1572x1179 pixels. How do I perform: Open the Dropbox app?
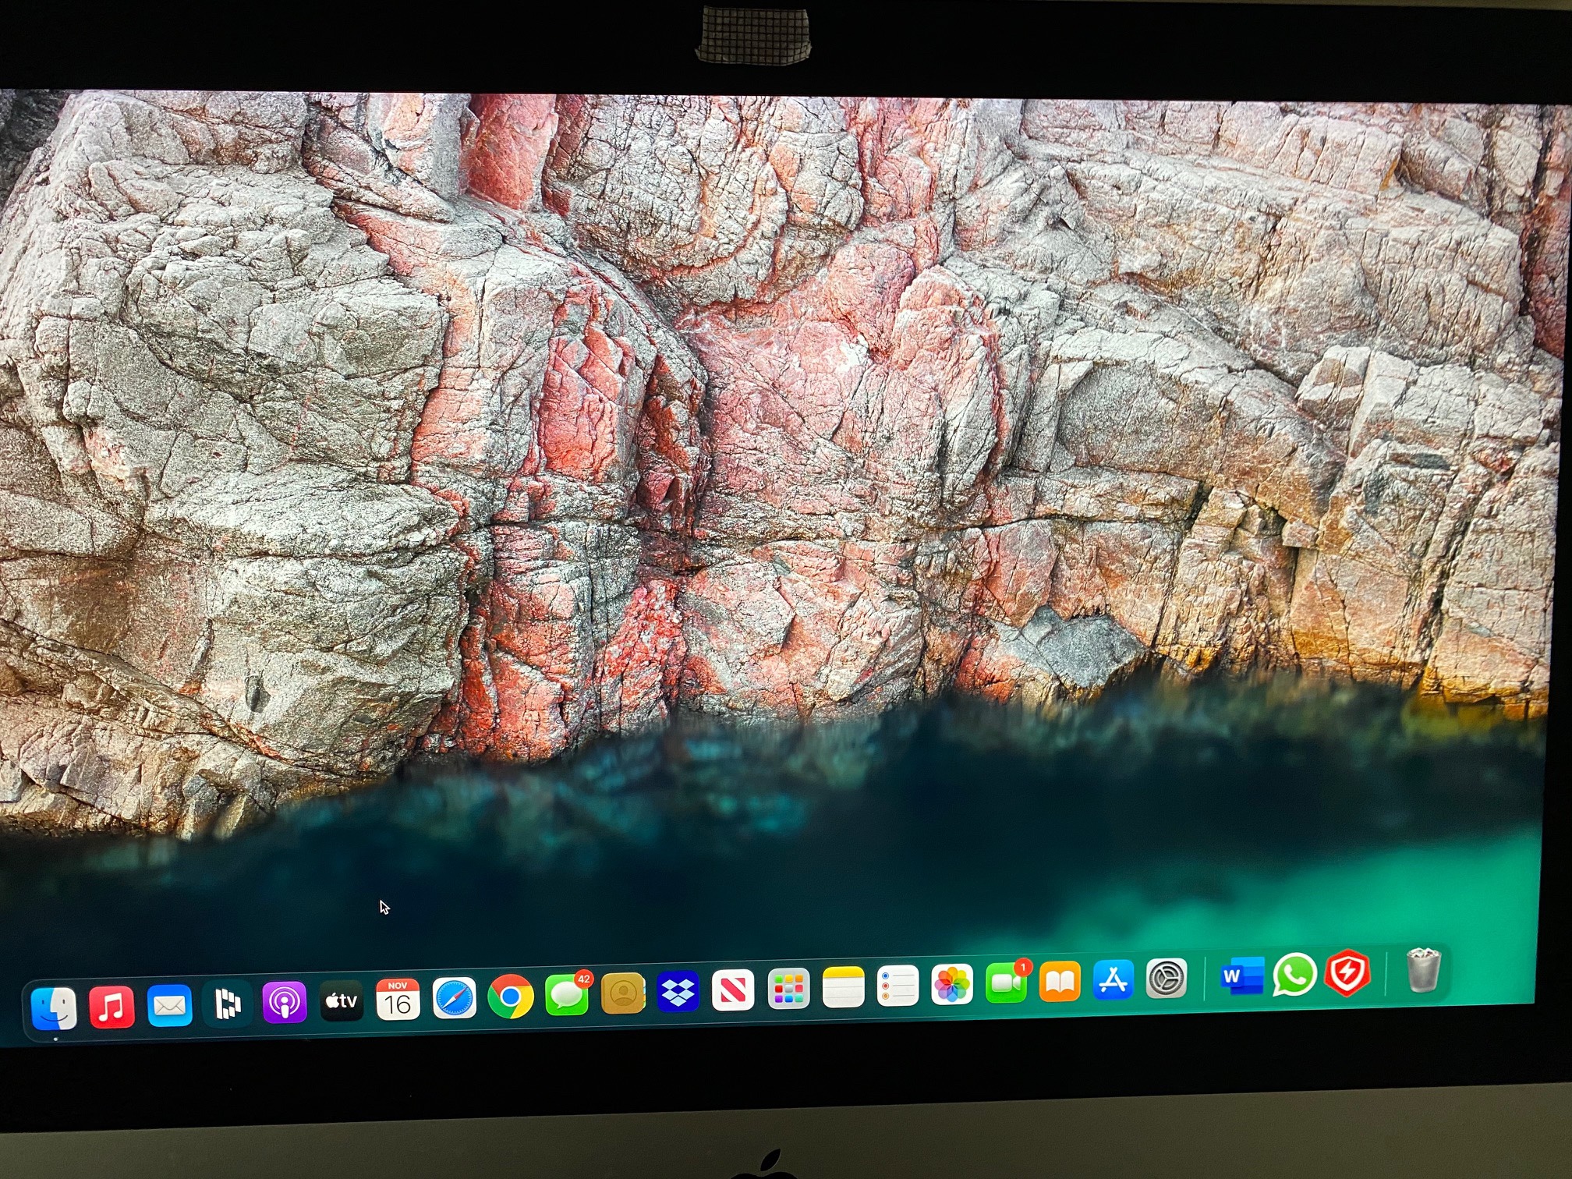point(678,992)
